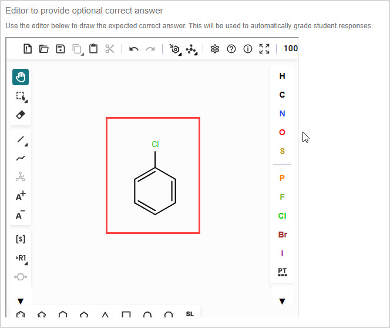
Task: Expand the left toolbar with the down arrow
Action: pyautogui.click(x=21, y=301)
